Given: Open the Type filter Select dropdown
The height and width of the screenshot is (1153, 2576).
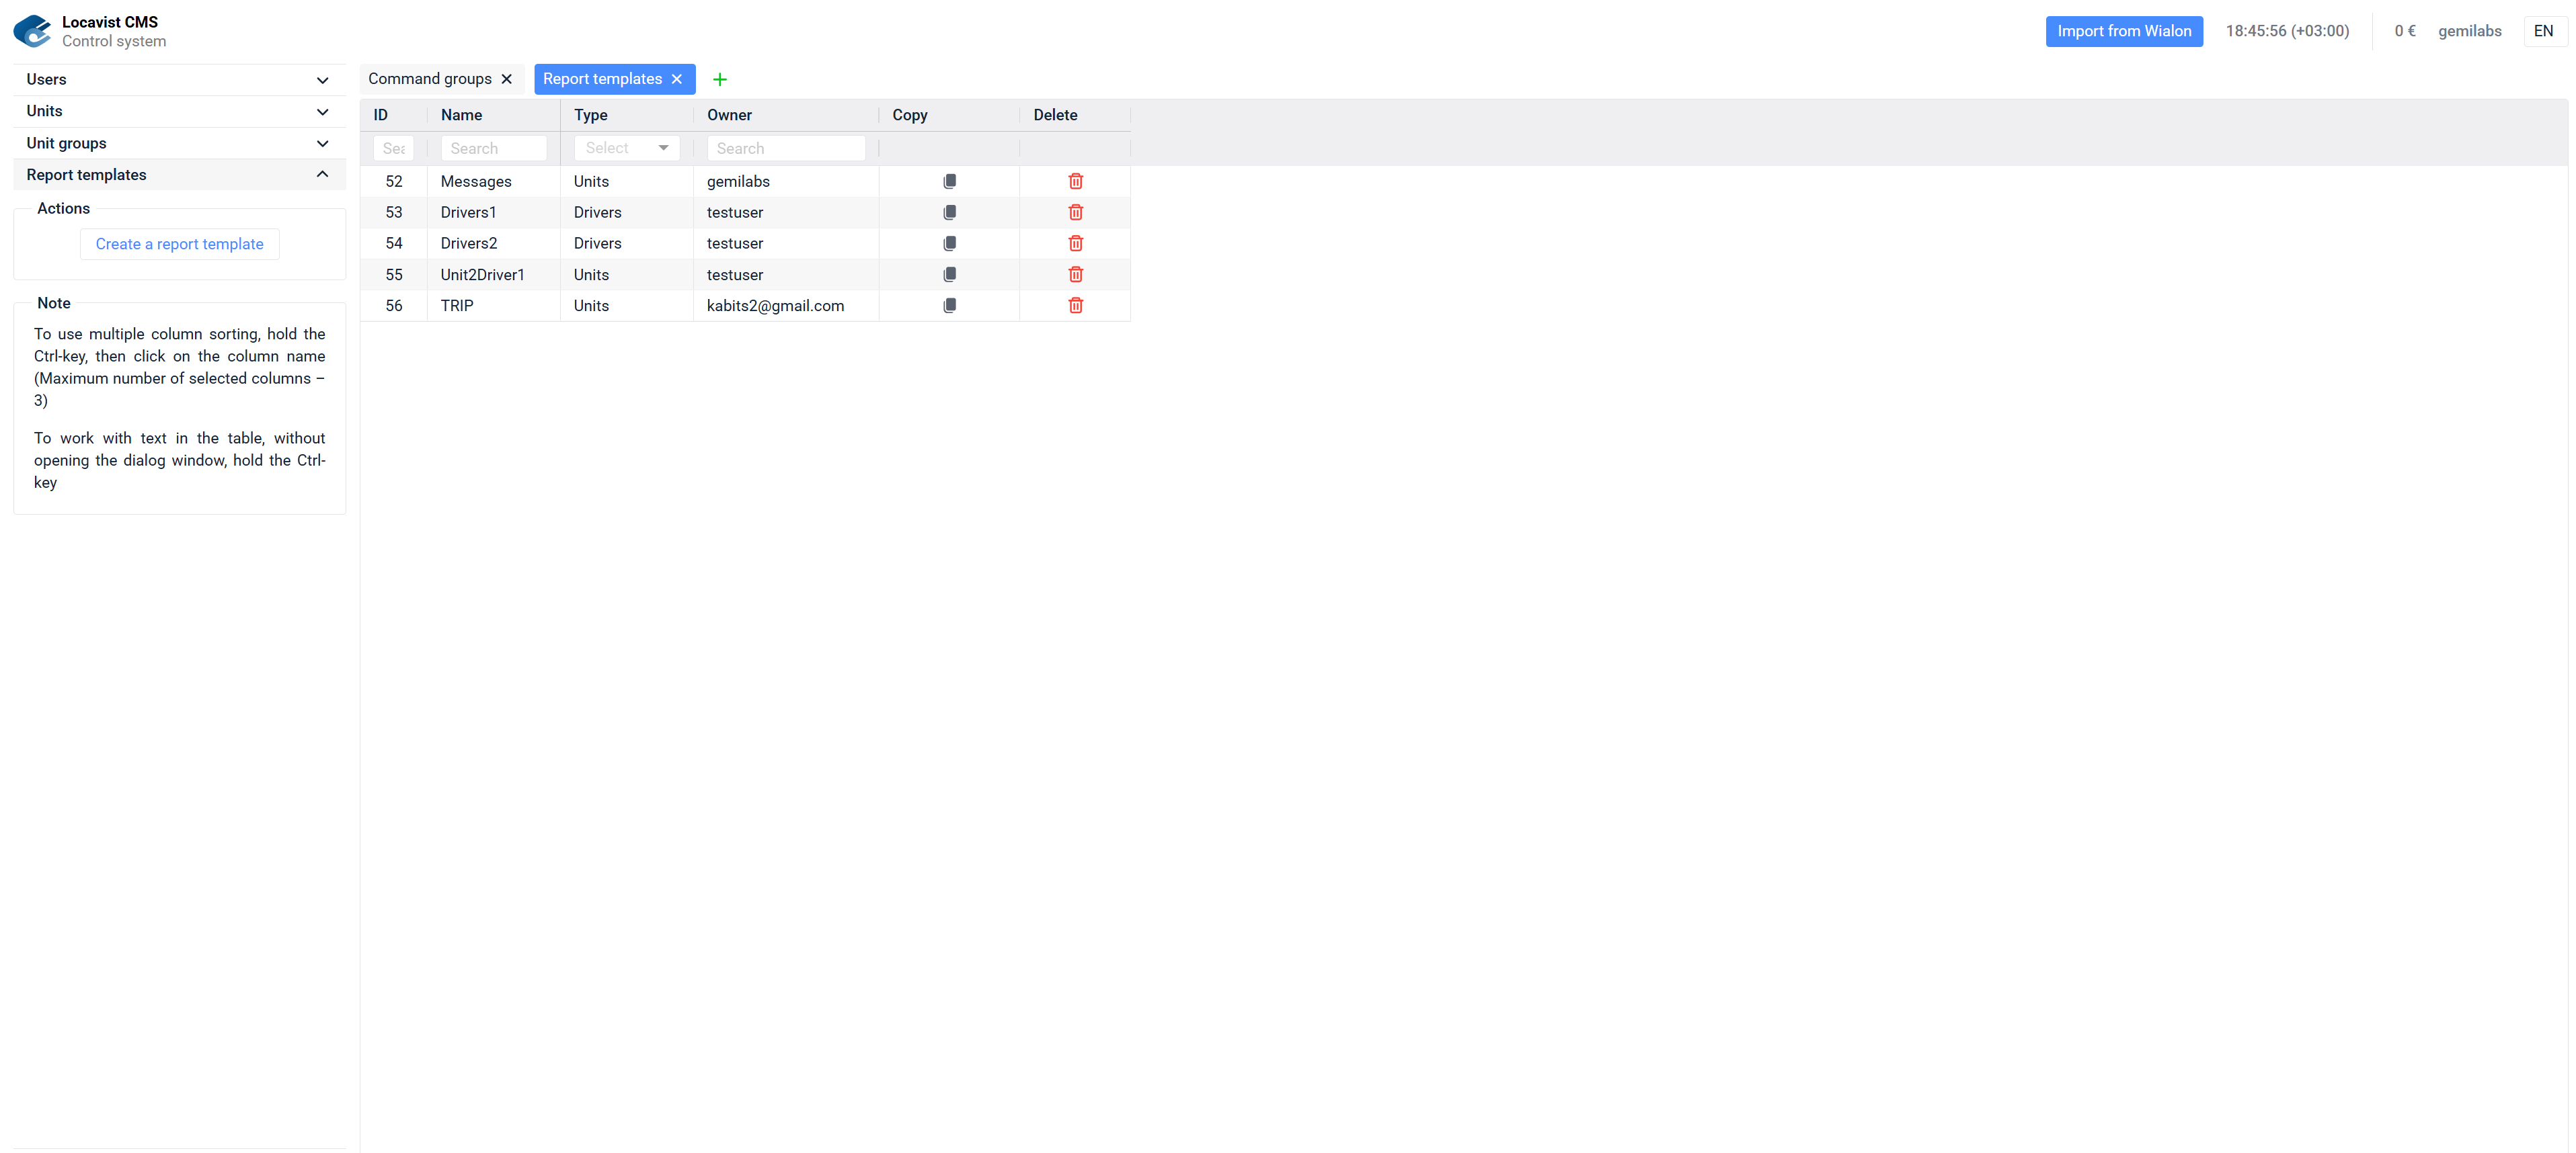Looking at the screenshot, I should (x=626, y=148).
